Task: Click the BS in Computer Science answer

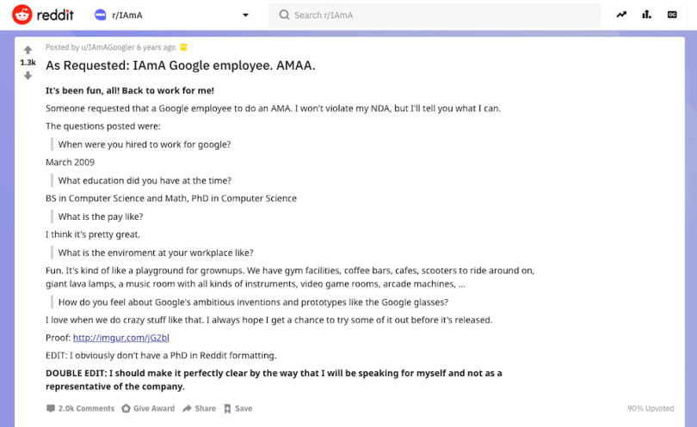Action: pyautogui.click(x=171, y=198)
